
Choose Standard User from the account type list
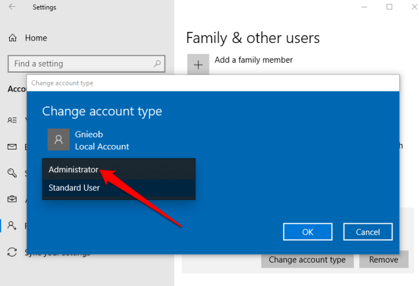click(74, 188)
